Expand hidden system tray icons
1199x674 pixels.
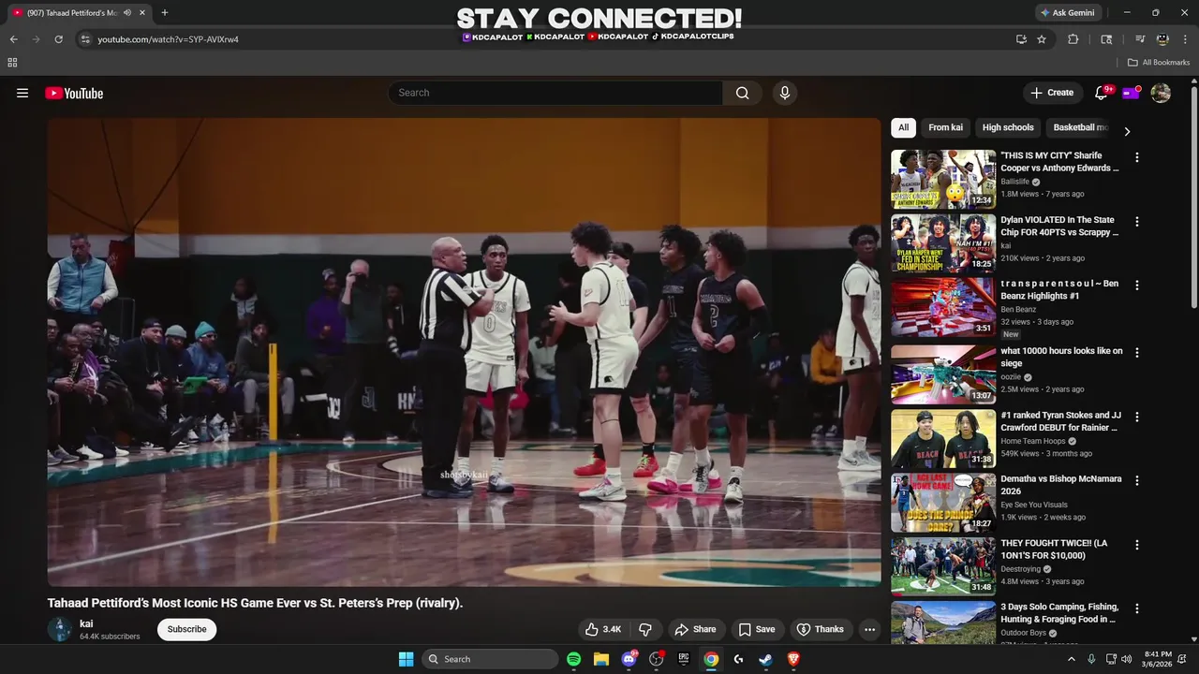pos(1072,659)
